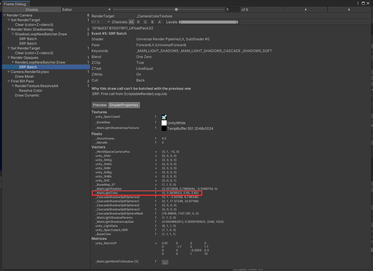Collapse the first Set RenderTarget node

pos(9,20)
